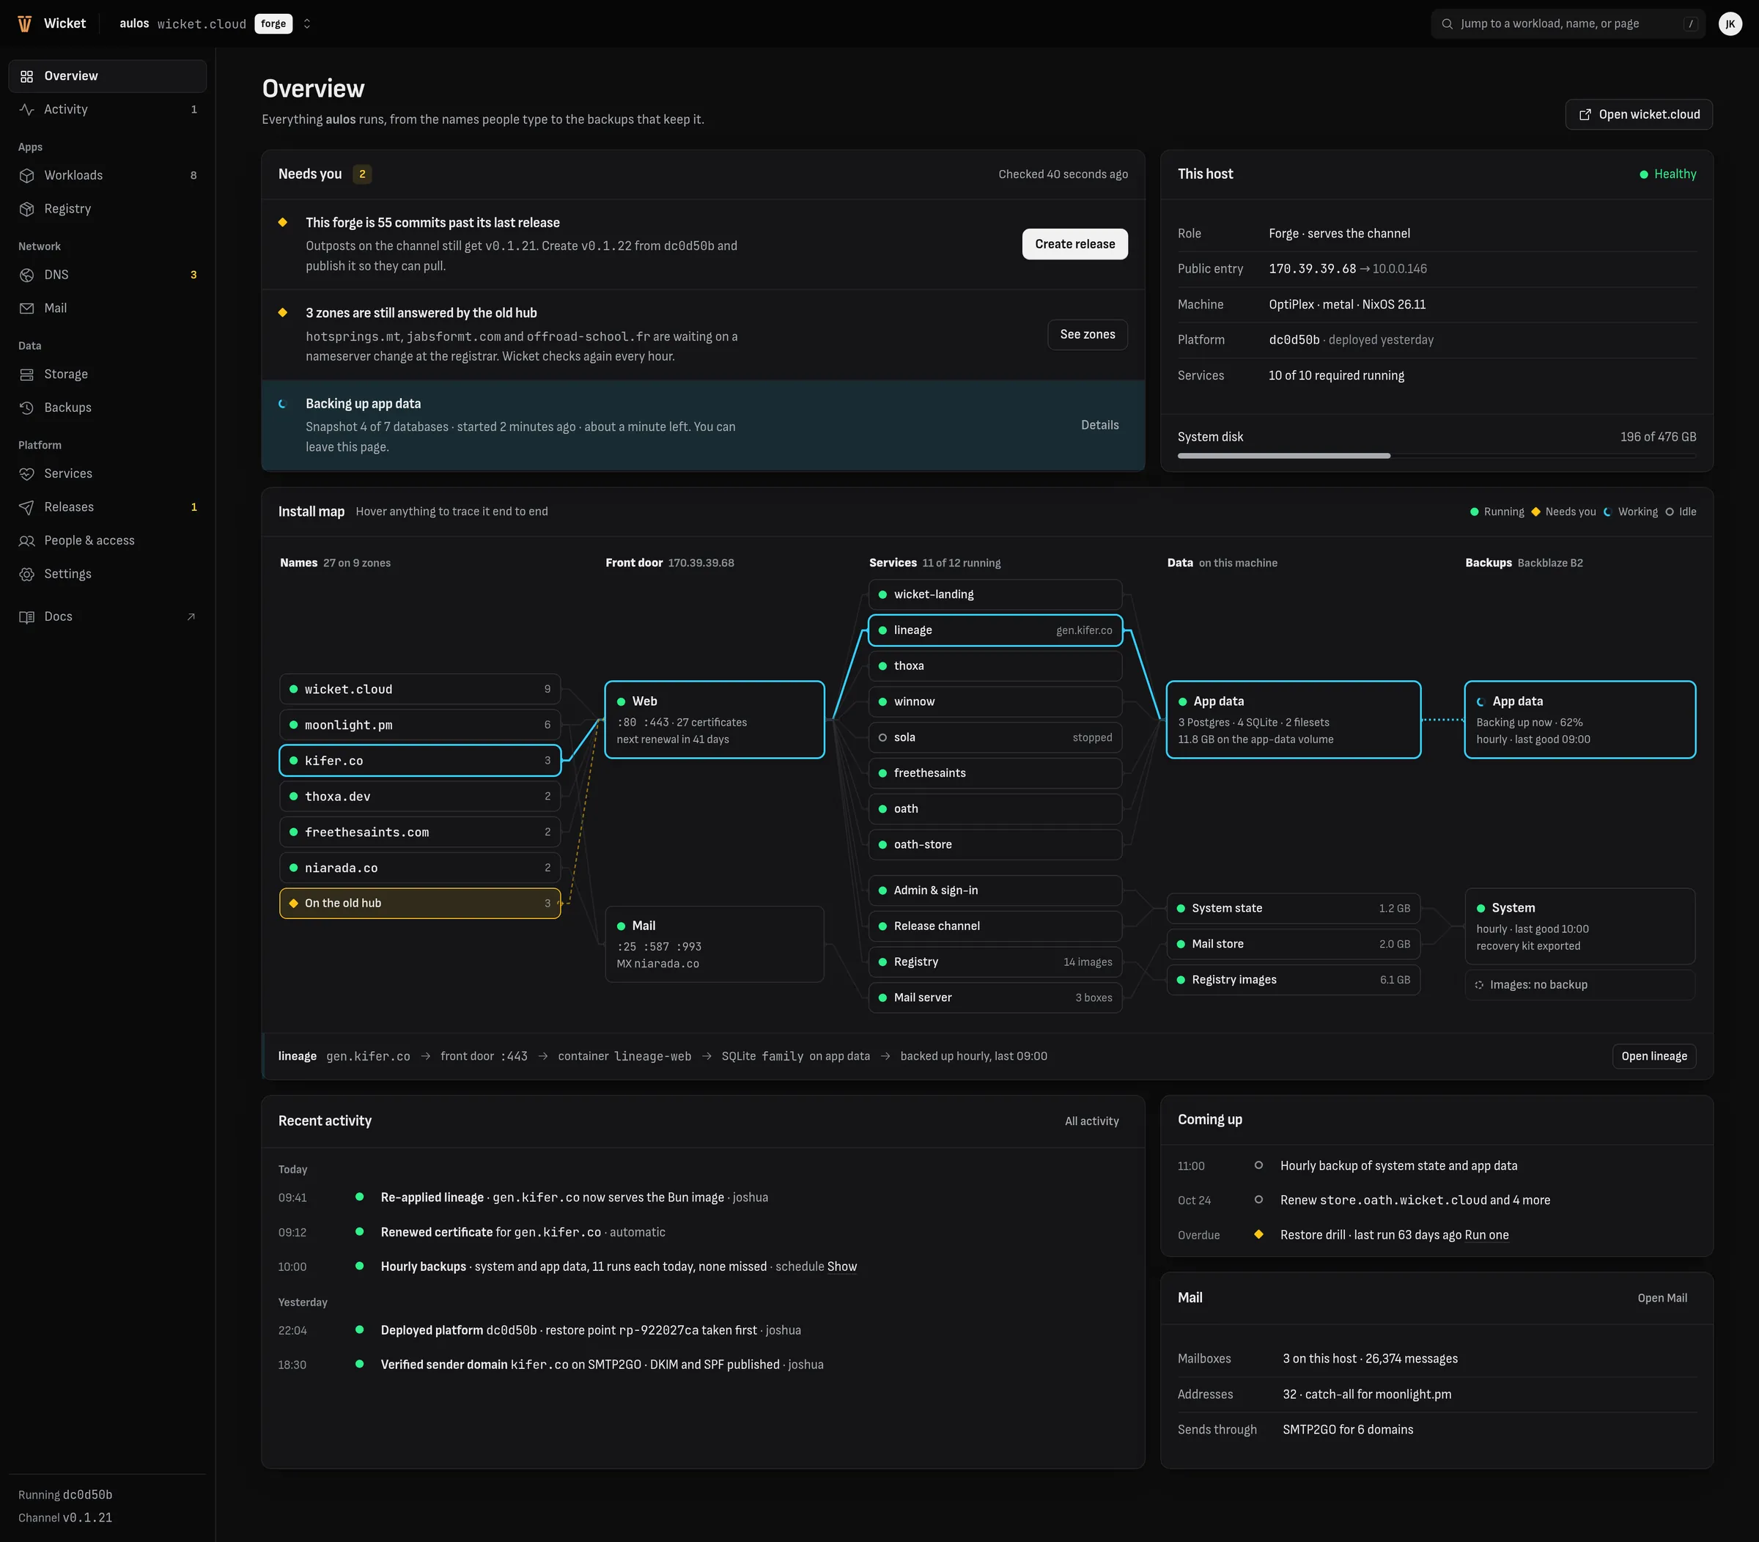This screenshot has width=1759, height=1542.
Task: Focus the Jump to a workload search field
Action: pyautogui.click(x=1567, y=24)
